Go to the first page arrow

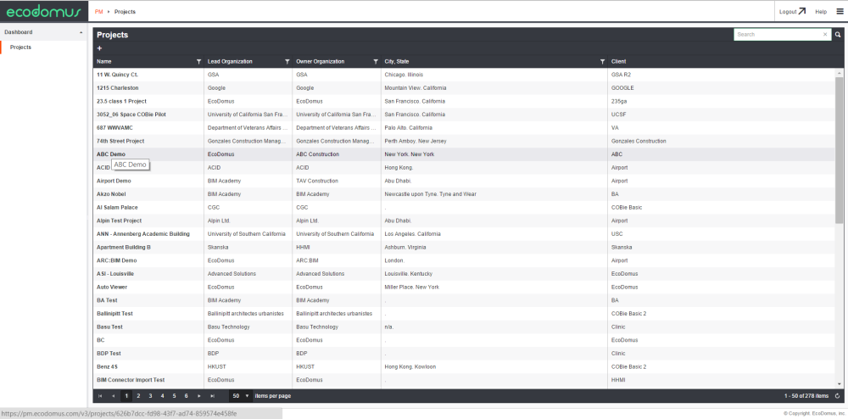click(x=100, y=396)
